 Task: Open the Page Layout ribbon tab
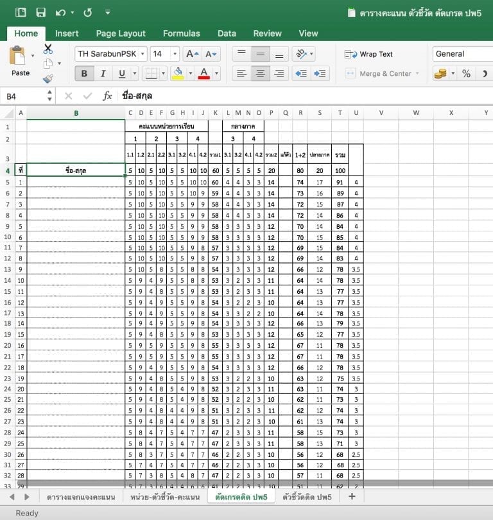point(121,33)
